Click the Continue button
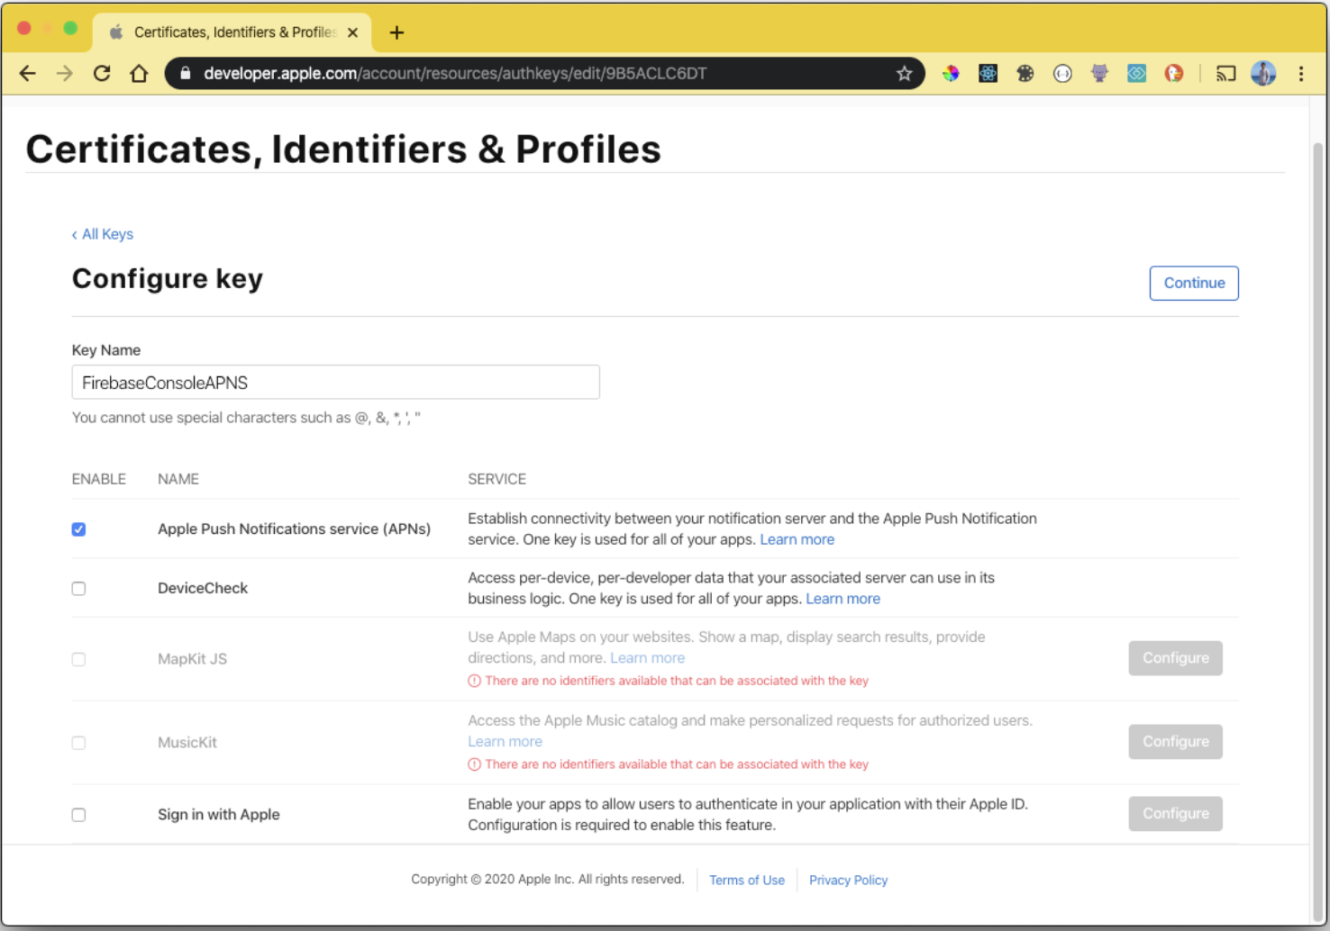The height and width of the screenshot is (931, 1330). point(1194,283)
